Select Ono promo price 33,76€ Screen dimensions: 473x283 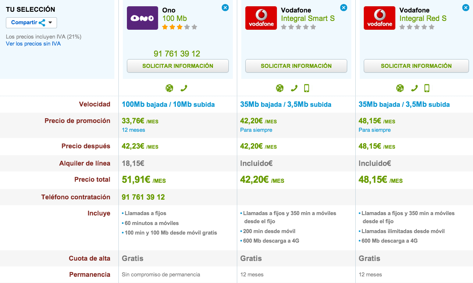click(140, 121)
